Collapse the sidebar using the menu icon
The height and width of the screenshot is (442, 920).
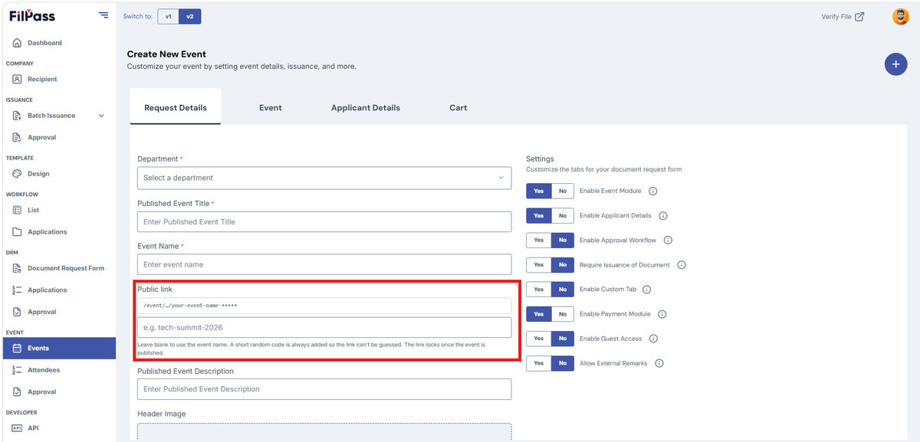pos(103,15)
